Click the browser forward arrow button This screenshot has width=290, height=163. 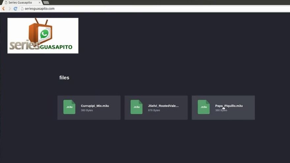[x=10, y=9]
